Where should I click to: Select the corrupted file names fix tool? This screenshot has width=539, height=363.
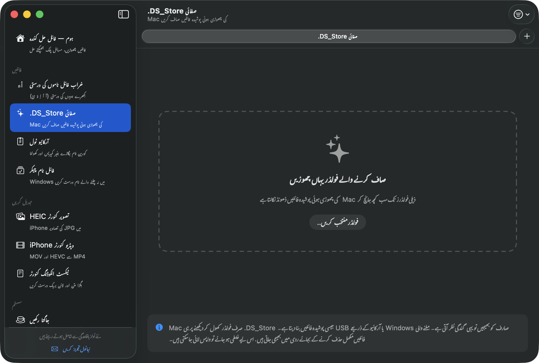[70, 90]
